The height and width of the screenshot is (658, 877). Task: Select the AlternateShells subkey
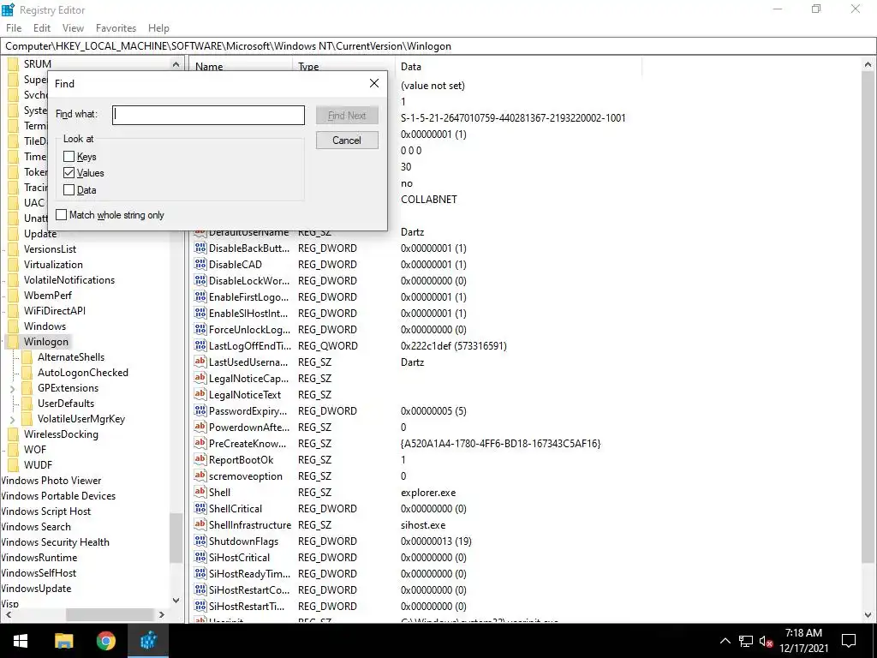(71, 357)
